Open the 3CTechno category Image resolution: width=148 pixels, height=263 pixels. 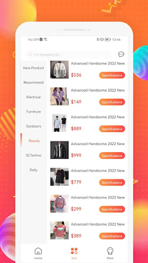click(x=33, y=155)
